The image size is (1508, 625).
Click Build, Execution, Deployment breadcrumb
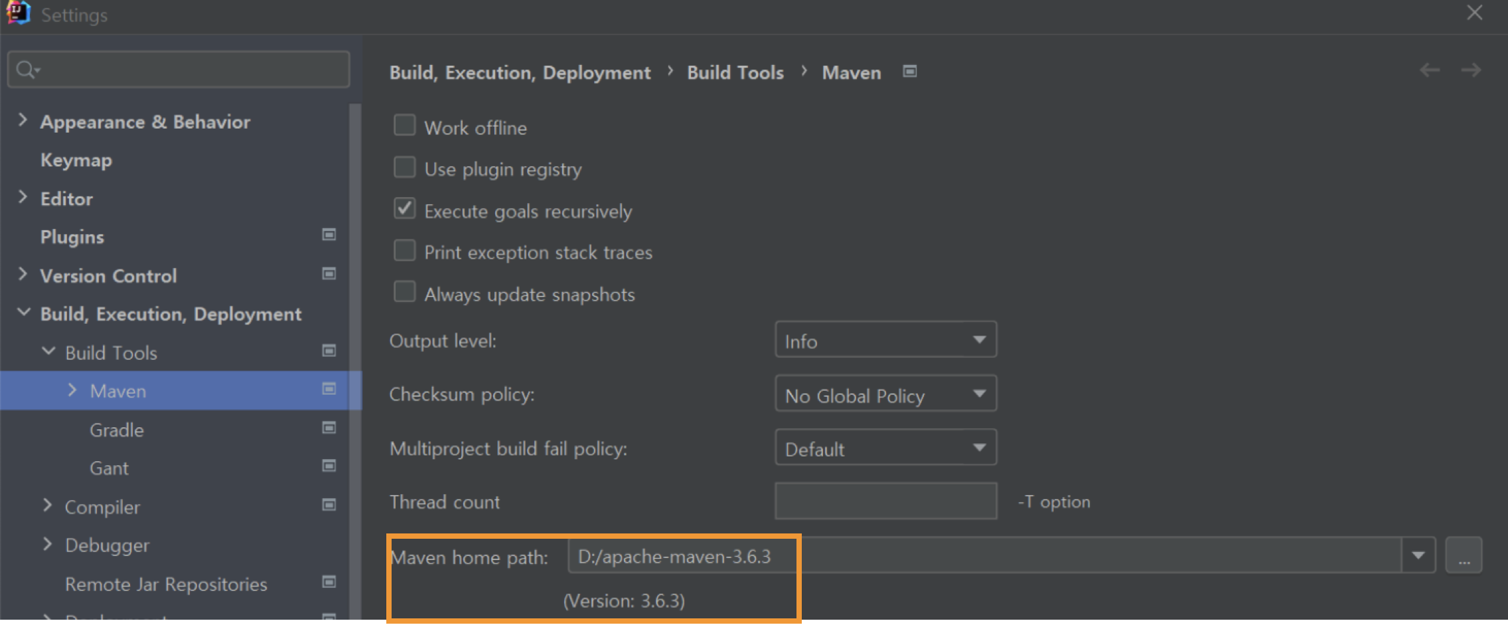coord(520,73)
